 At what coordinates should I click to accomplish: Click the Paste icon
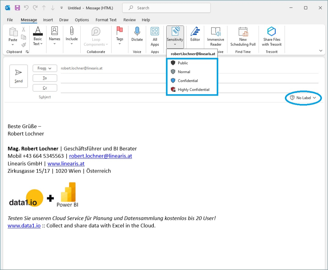[x=13, y=31]
